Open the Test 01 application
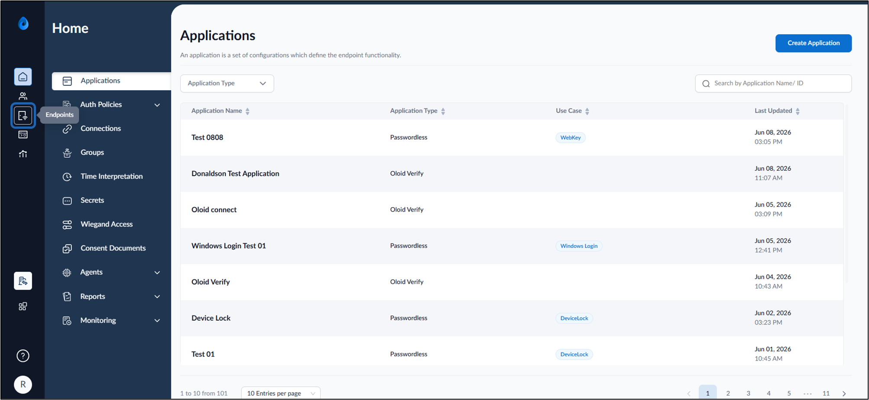 pyautogui.click(x=203, y=354)
